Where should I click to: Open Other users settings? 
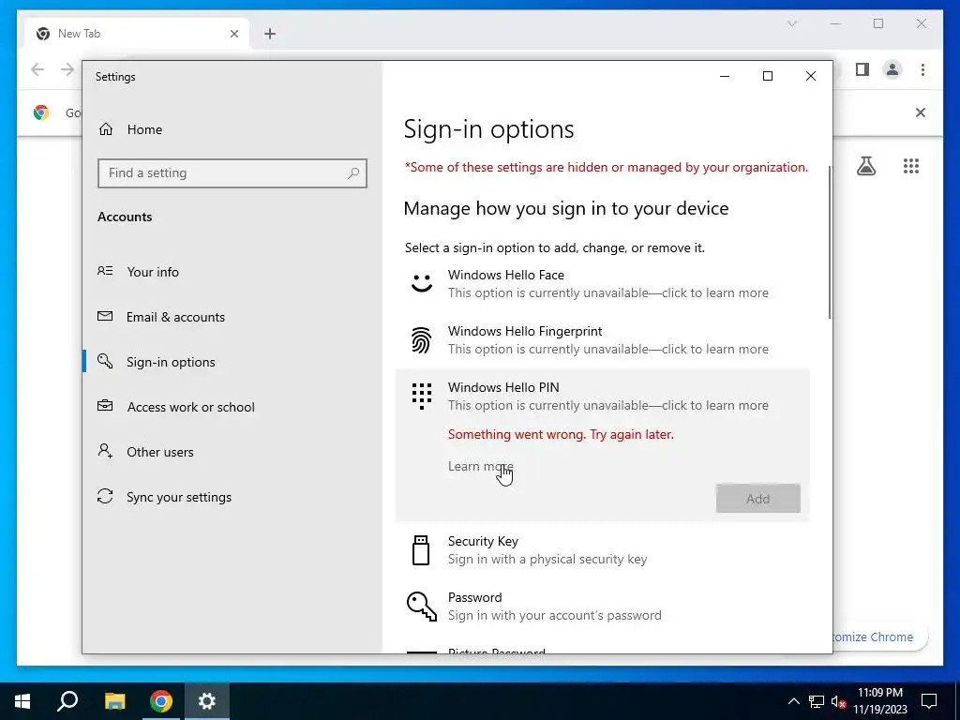(x=232, y=452)
